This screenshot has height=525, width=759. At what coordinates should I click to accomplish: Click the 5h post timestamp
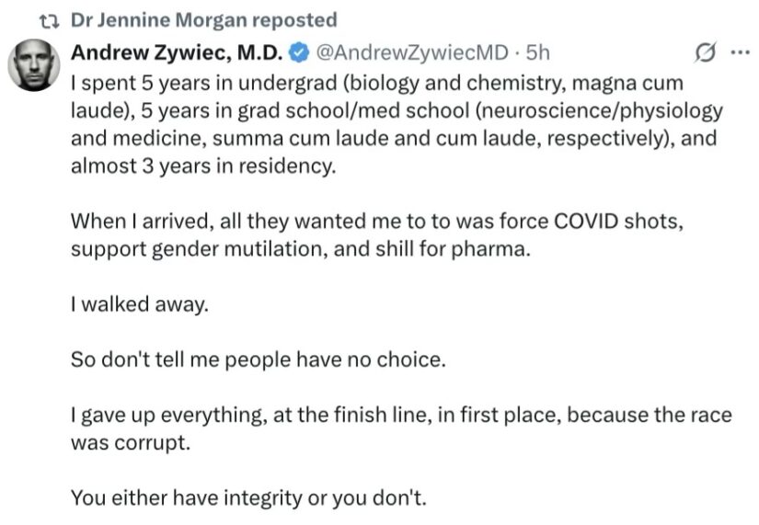pos(538,52)
